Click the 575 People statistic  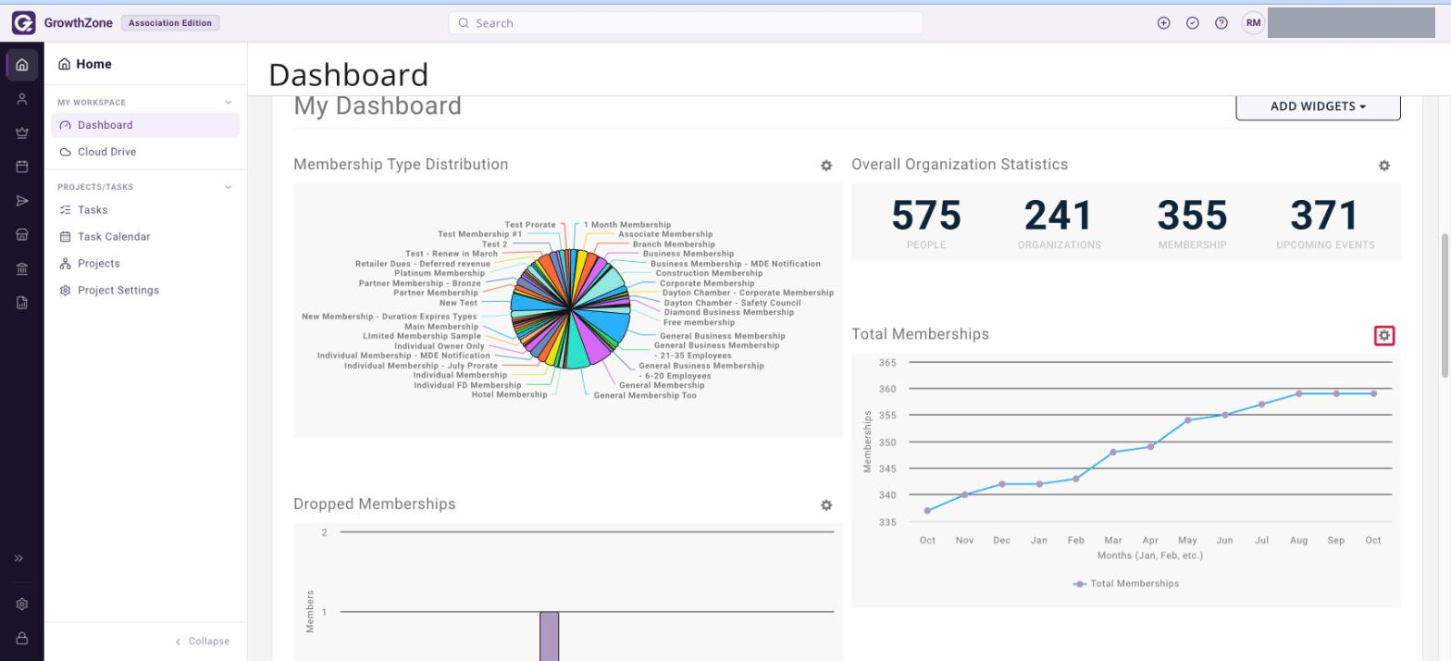[926, 223]
